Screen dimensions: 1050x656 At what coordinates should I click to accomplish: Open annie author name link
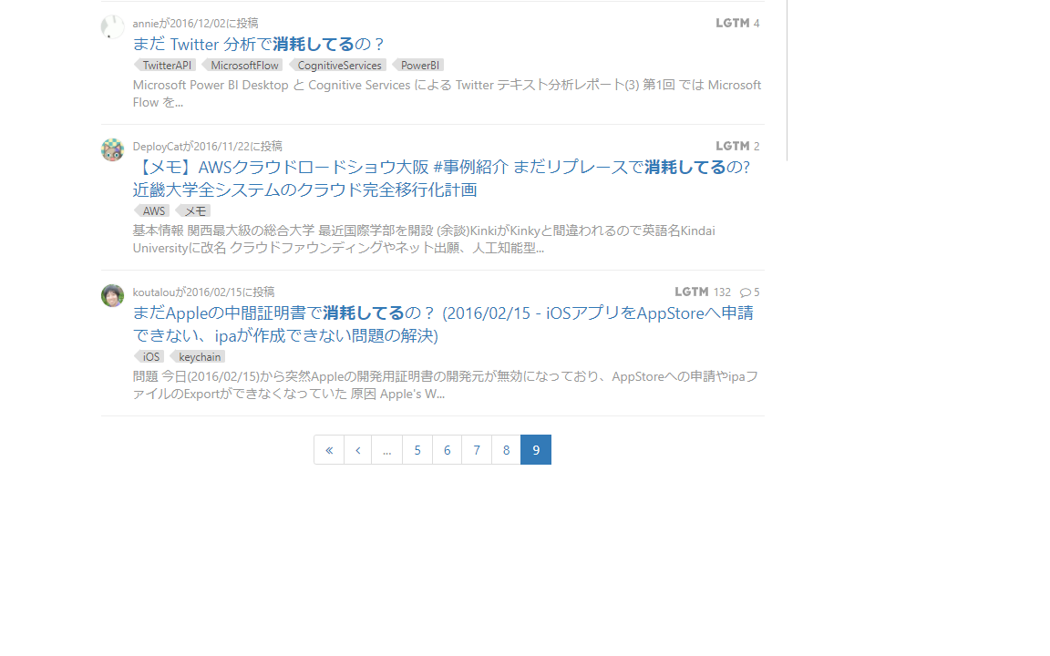[x=145, y=24]
